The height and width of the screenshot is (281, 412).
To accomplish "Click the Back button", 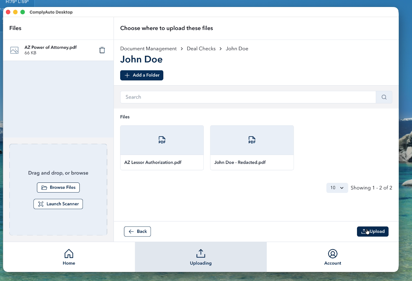I will tap(138, 232).
